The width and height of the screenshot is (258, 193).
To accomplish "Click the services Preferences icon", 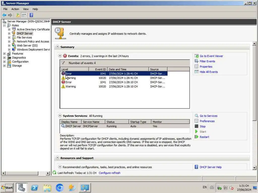I will pos(197,121).
